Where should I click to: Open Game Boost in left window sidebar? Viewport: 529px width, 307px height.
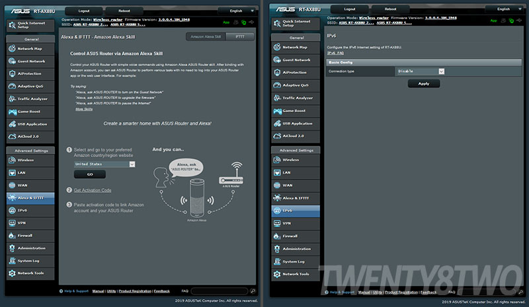[x=30, y=112]
